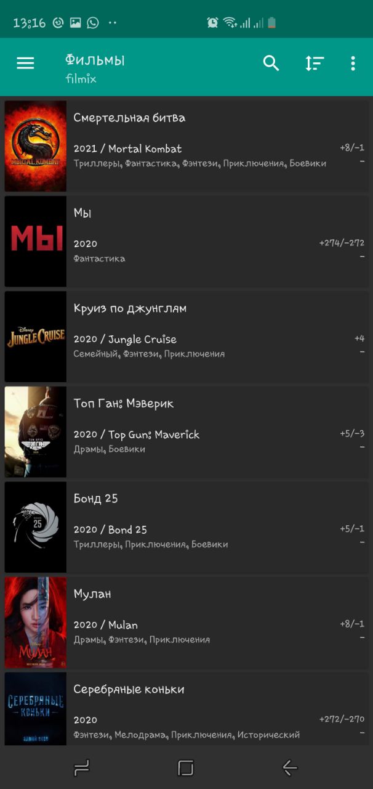Open the hamburger navigation menu
373x789 pixels.
[25, 63]
